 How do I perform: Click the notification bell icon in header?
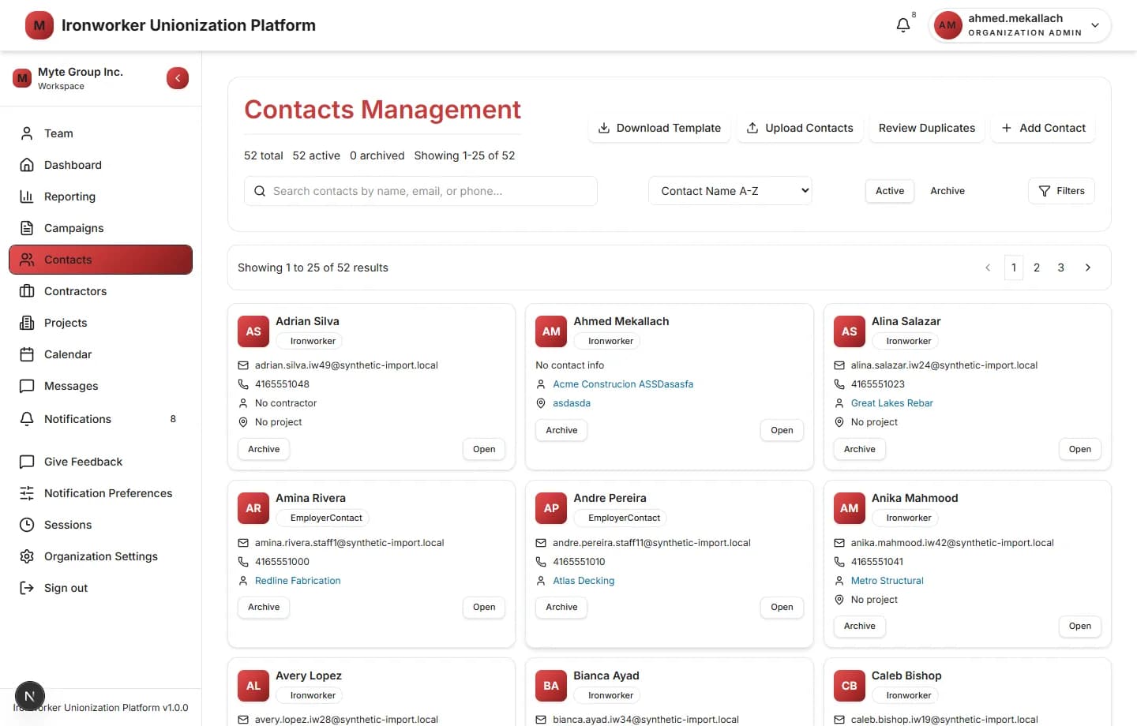[x=903, y=25]
